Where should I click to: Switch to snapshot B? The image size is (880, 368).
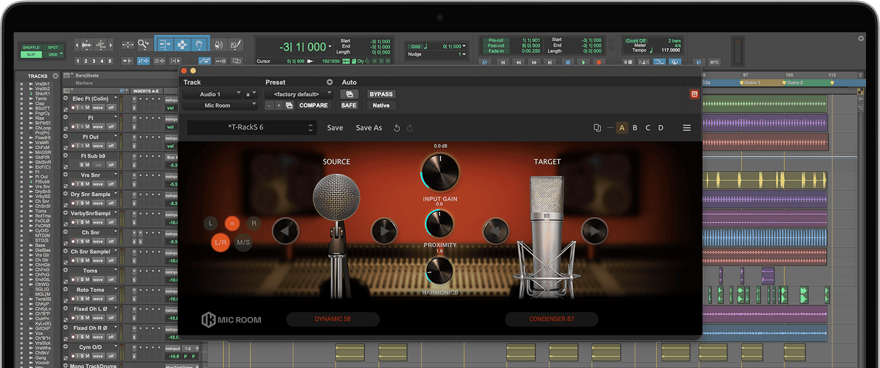pos(635,127)
